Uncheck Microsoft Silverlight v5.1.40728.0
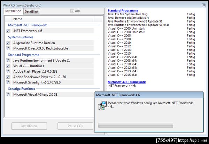Screen dimensions: 209x144 coord(8,82)
